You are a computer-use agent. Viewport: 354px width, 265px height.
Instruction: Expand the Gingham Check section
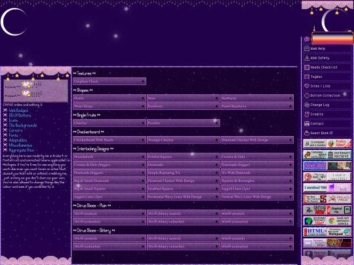pos(109,81)
